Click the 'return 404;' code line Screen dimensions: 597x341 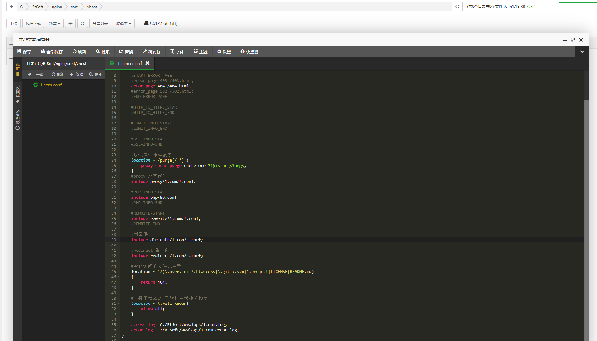(x=153, y=282)
